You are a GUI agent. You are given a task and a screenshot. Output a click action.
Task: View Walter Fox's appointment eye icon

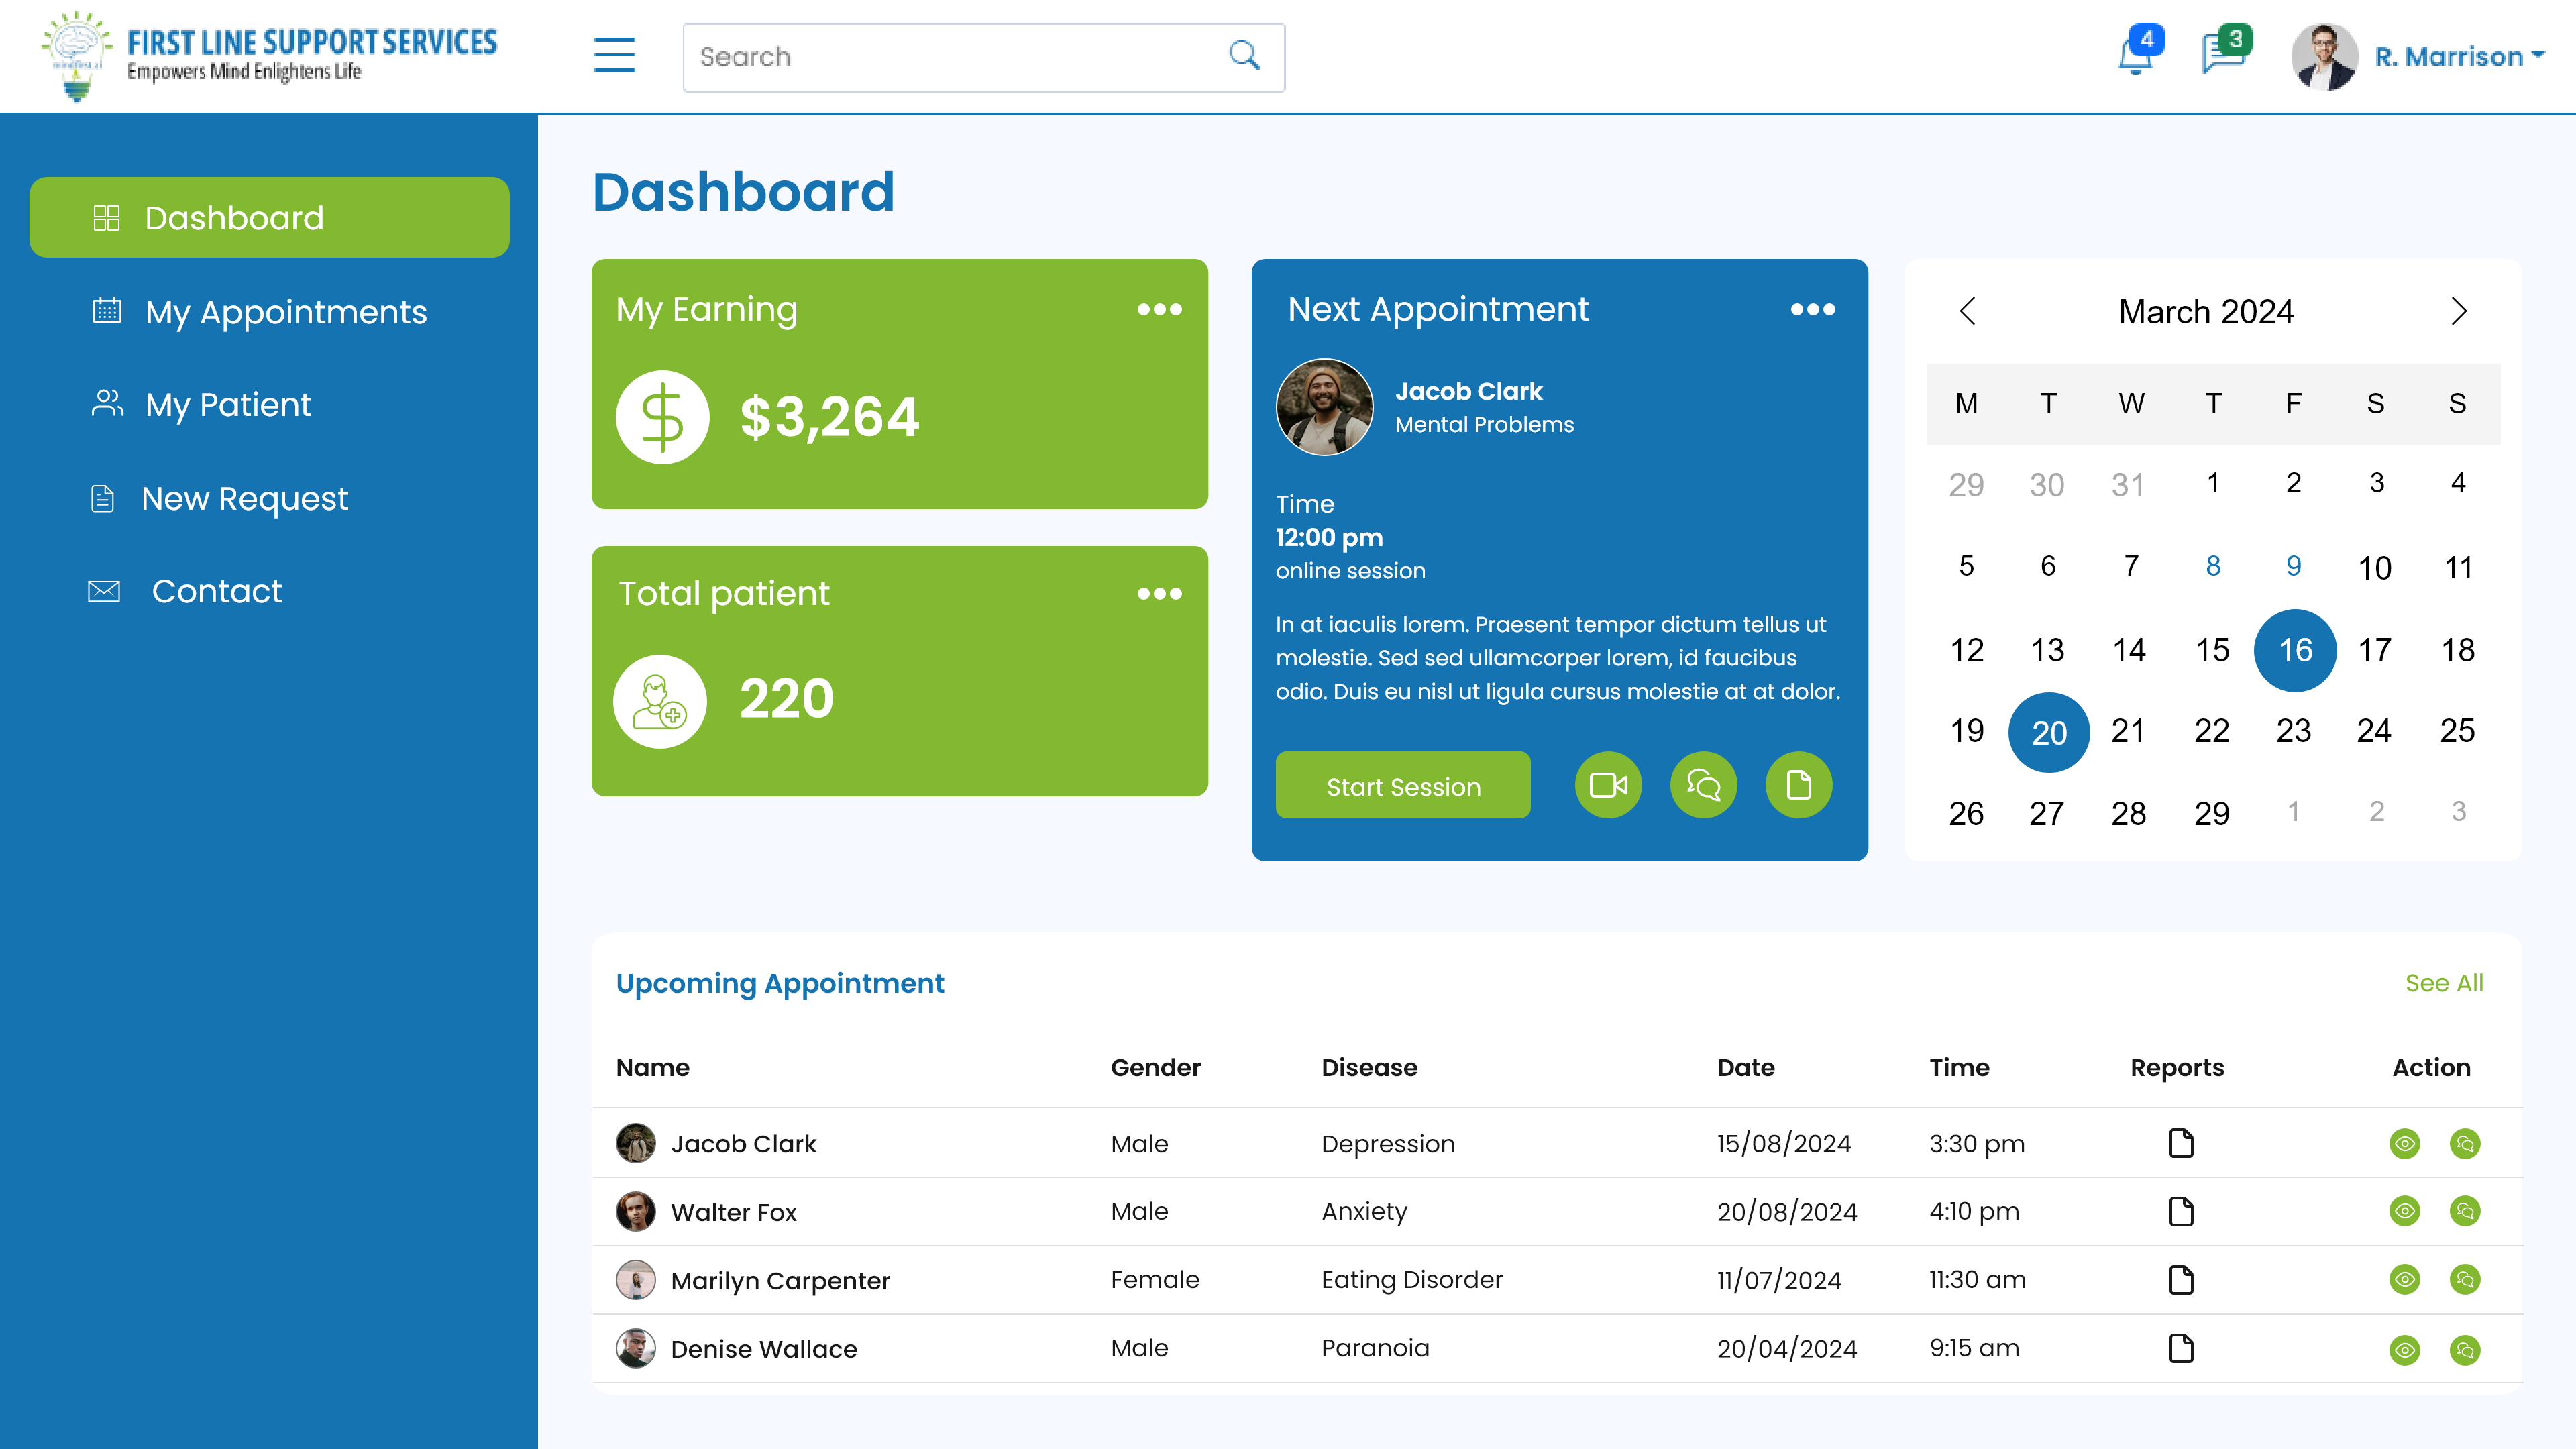pyautogui.click(x=2404, y=1211)
